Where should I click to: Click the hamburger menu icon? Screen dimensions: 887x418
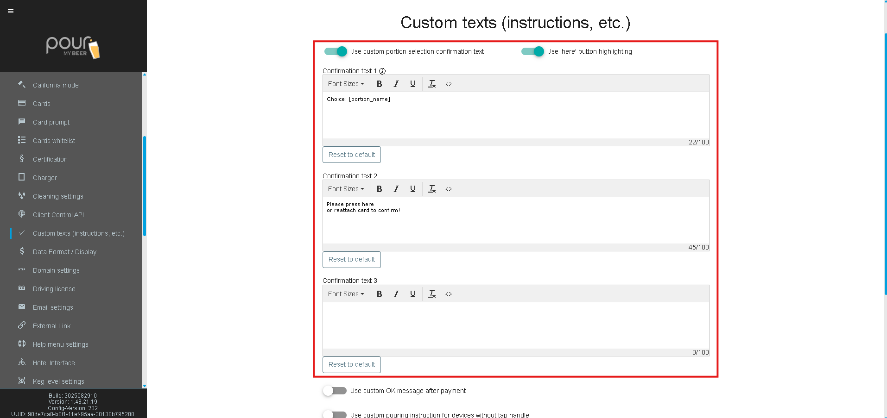(11, 11)
